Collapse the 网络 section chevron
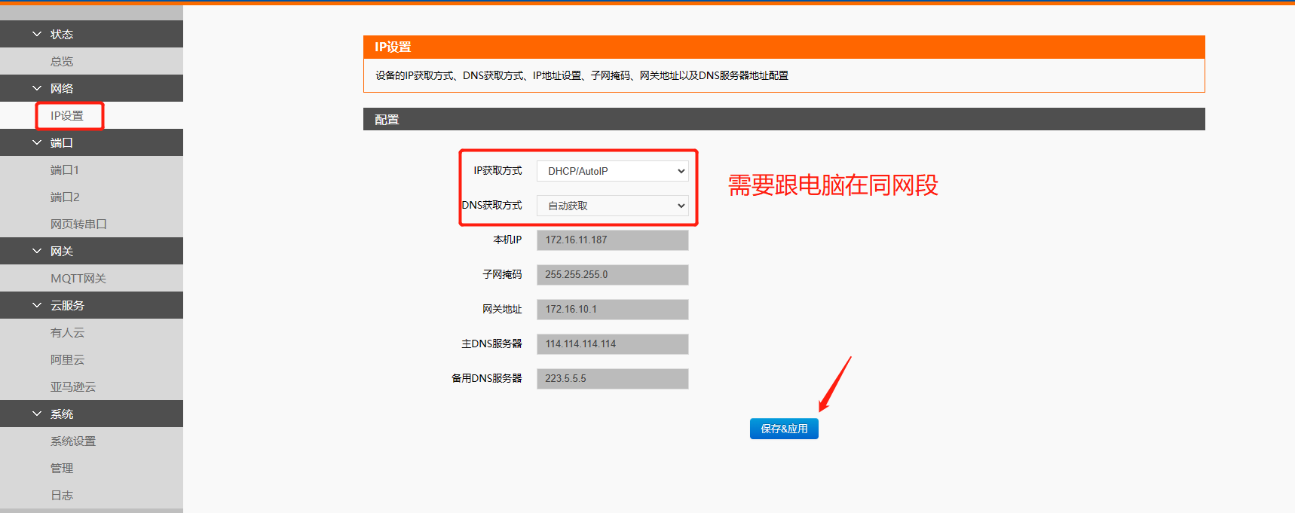Screen dimensions: 1295x513 click(37, 88)
